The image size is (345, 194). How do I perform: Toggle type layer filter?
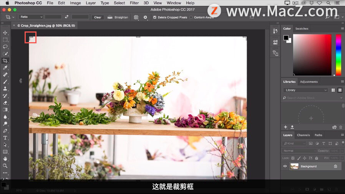(x=323, y=143)
